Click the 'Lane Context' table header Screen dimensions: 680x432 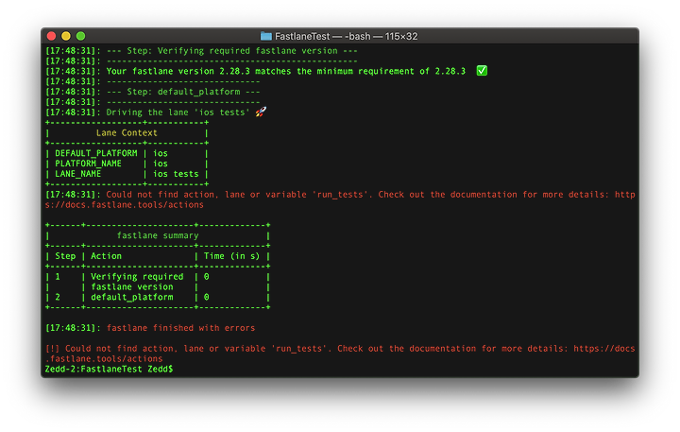click(x=127, y=133)
